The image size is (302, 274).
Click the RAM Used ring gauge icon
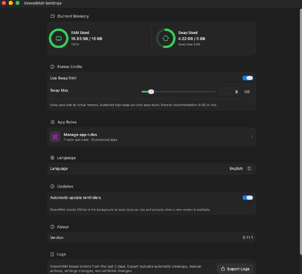point(59,39)
